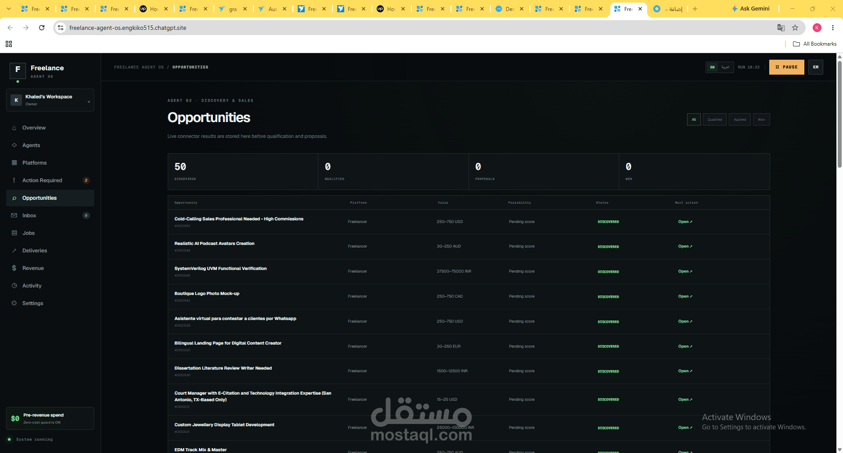Click the browser reload page icon

[42, 28]
